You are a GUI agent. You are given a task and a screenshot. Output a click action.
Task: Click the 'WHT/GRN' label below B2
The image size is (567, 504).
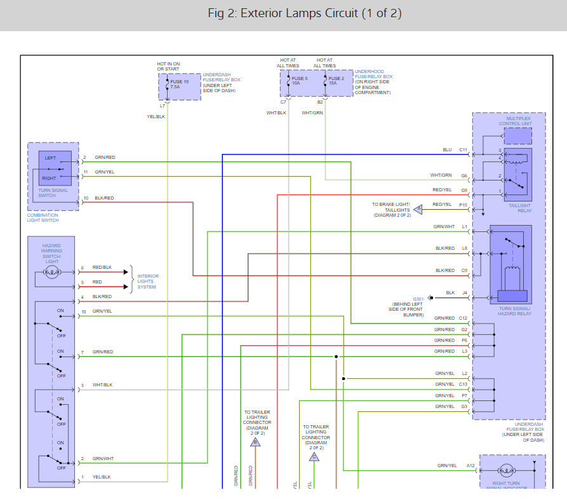pos(312,113)
